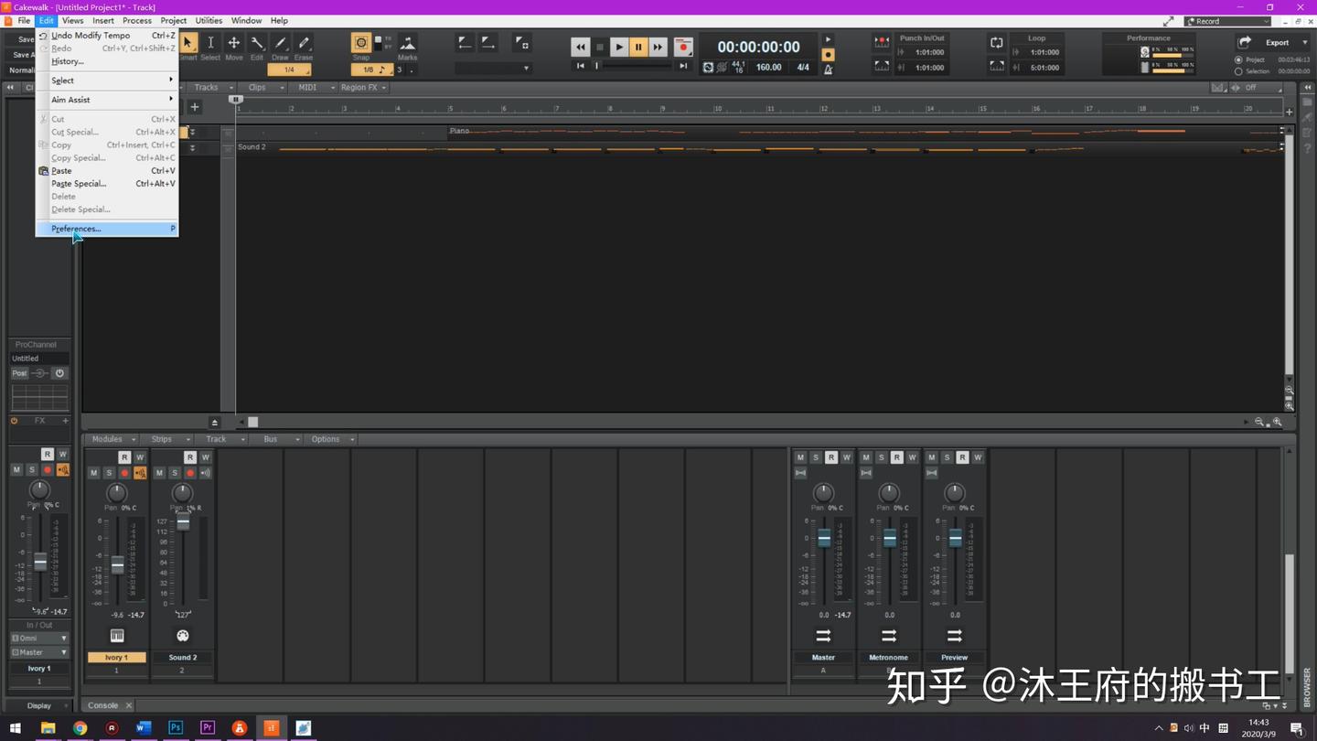The height and width of the screenshot is (741, 1317).
Task: Choose Preferences from the Edit menu
Action: 76,228
